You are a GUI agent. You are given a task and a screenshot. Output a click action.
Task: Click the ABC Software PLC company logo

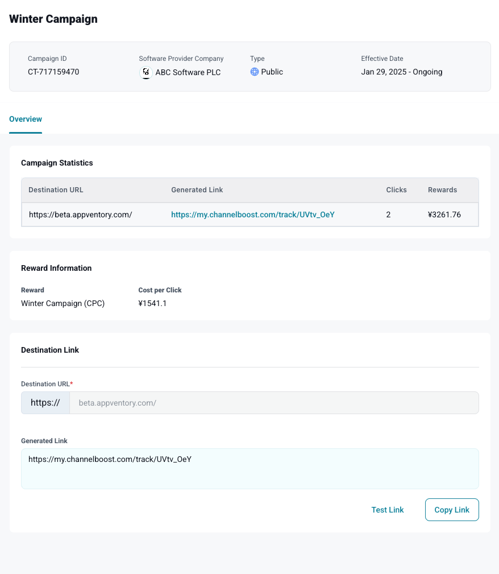[x=146, y=72]
